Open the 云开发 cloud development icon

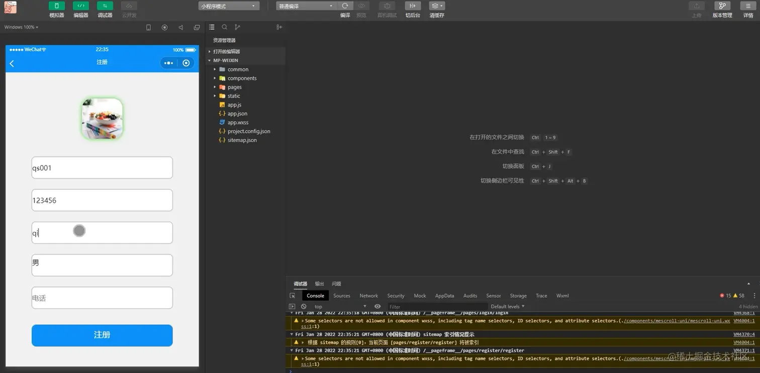129,6
